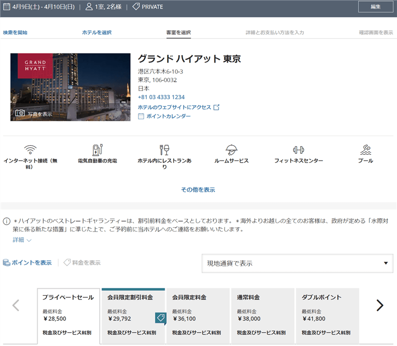Click the pool swimmer icon

pyautogui.click(x=365, y=149)
